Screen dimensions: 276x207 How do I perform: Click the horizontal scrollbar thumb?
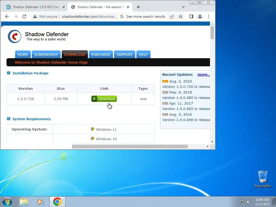[130, 146]
